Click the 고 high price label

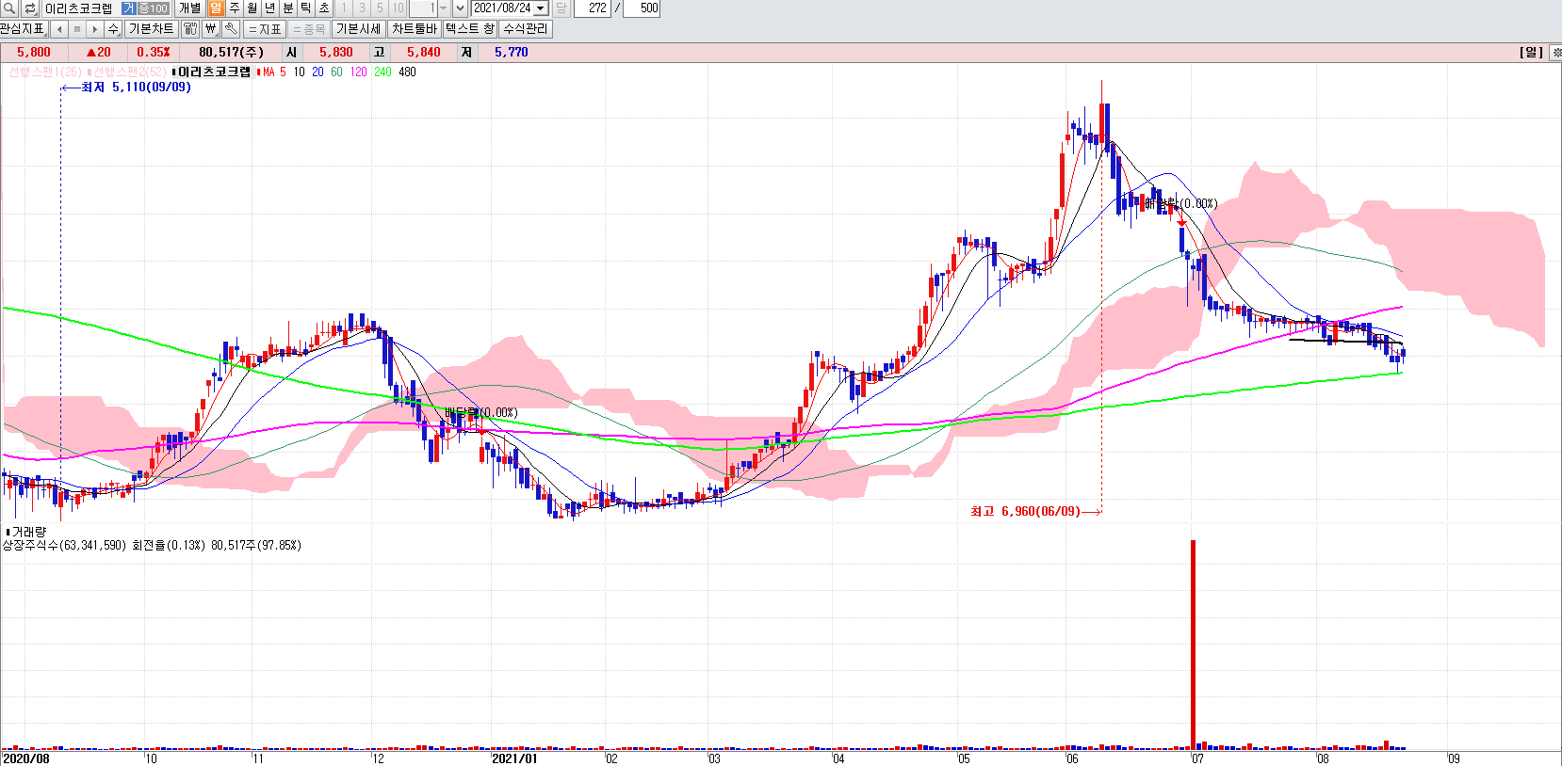coord(379,53)
